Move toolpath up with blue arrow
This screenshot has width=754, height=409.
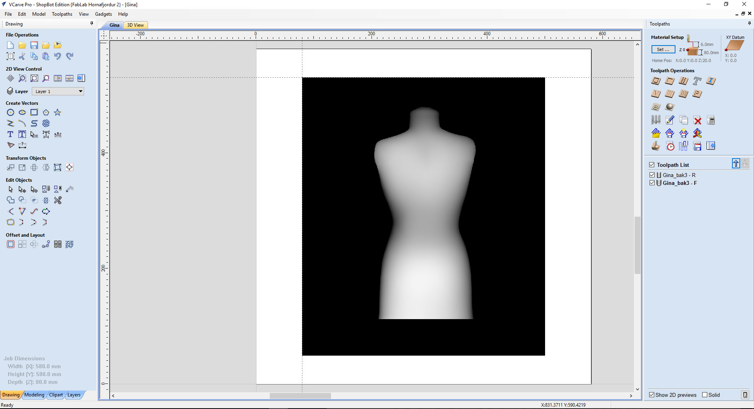coord(736,163)
